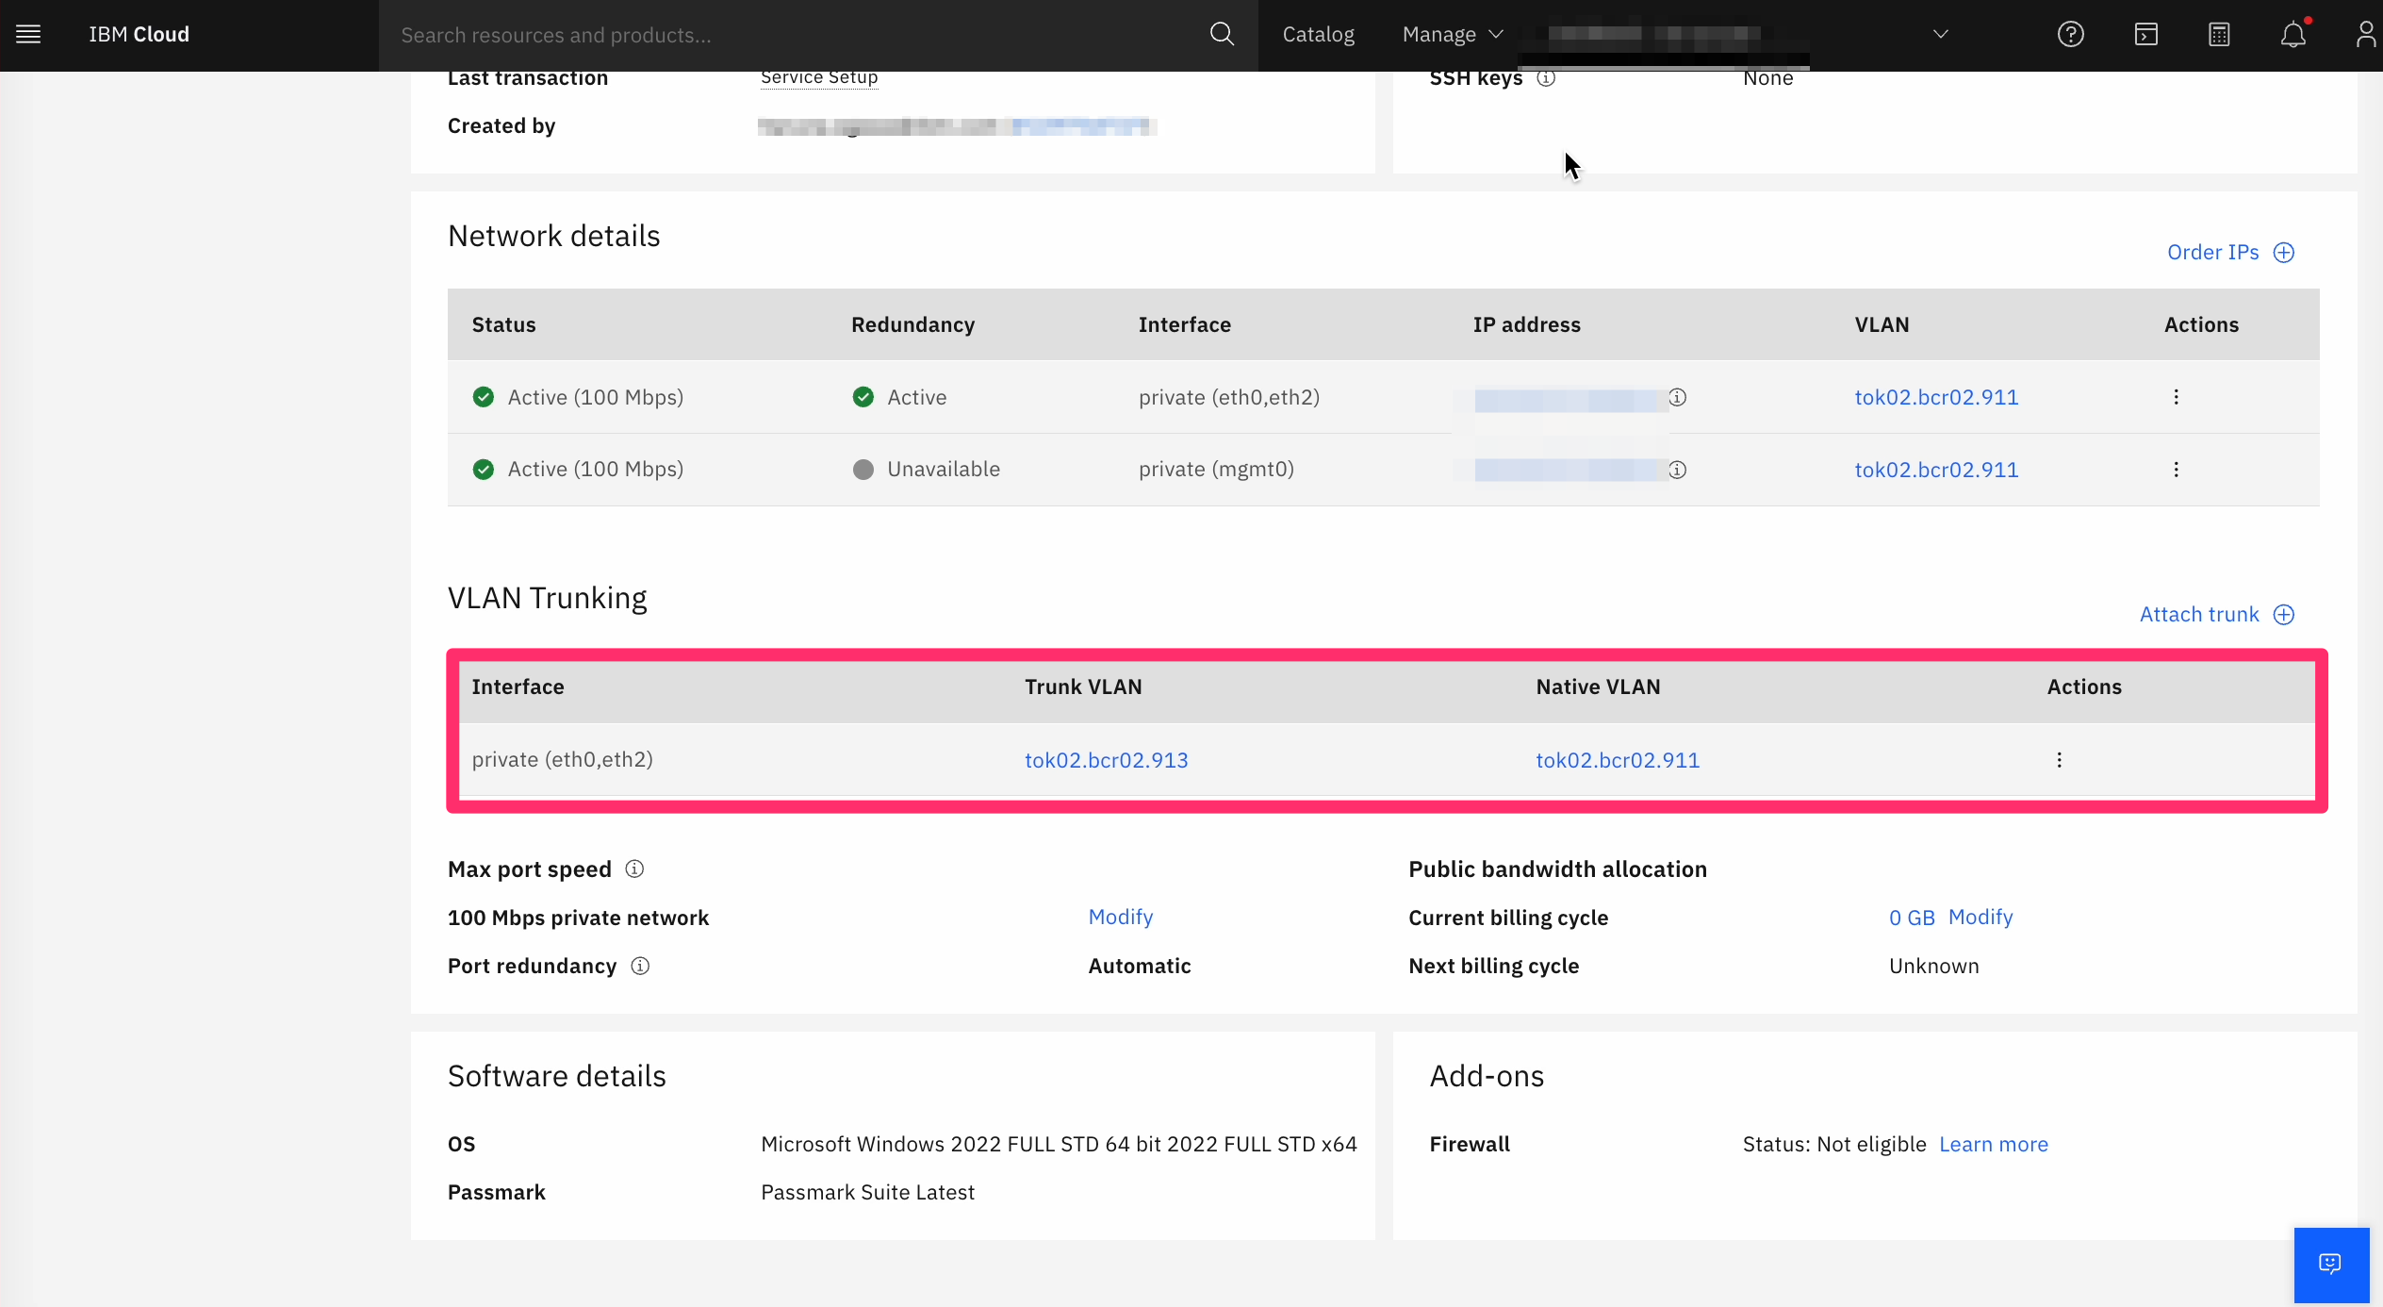
Task: Focus the Search resources and products field
Action: click(792, 35)
